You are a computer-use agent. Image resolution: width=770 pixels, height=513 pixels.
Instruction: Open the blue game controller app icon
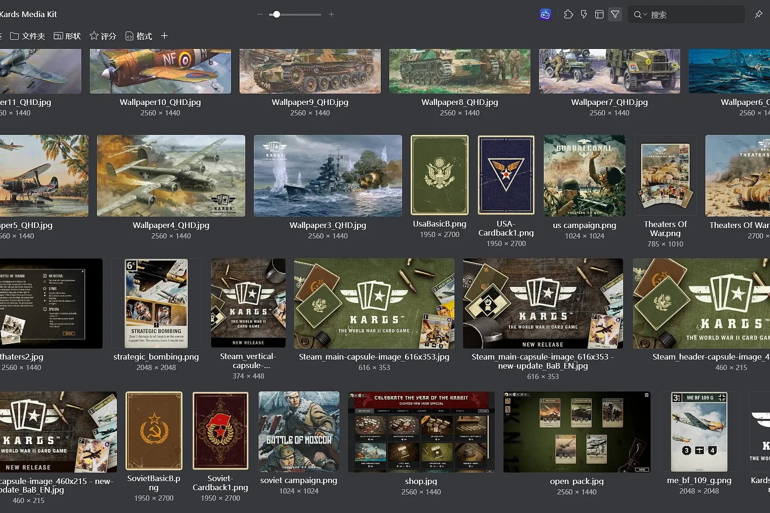pos(545,15)
